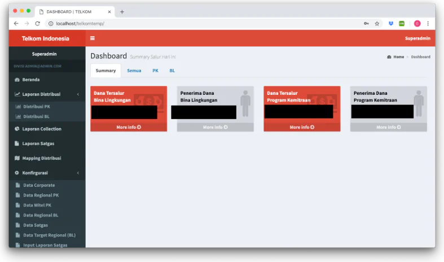
Task: Open Laporan Satgas in sidebar
Action: (47, 143)
